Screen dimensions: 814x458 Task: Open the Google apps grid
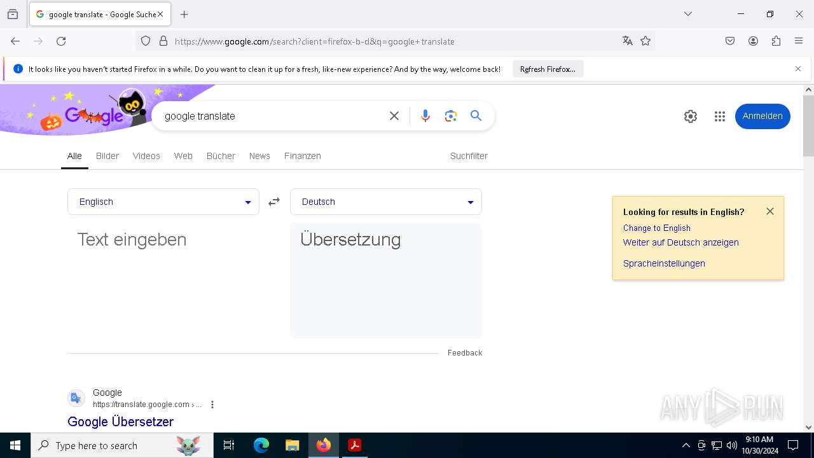tap(720, 116)
